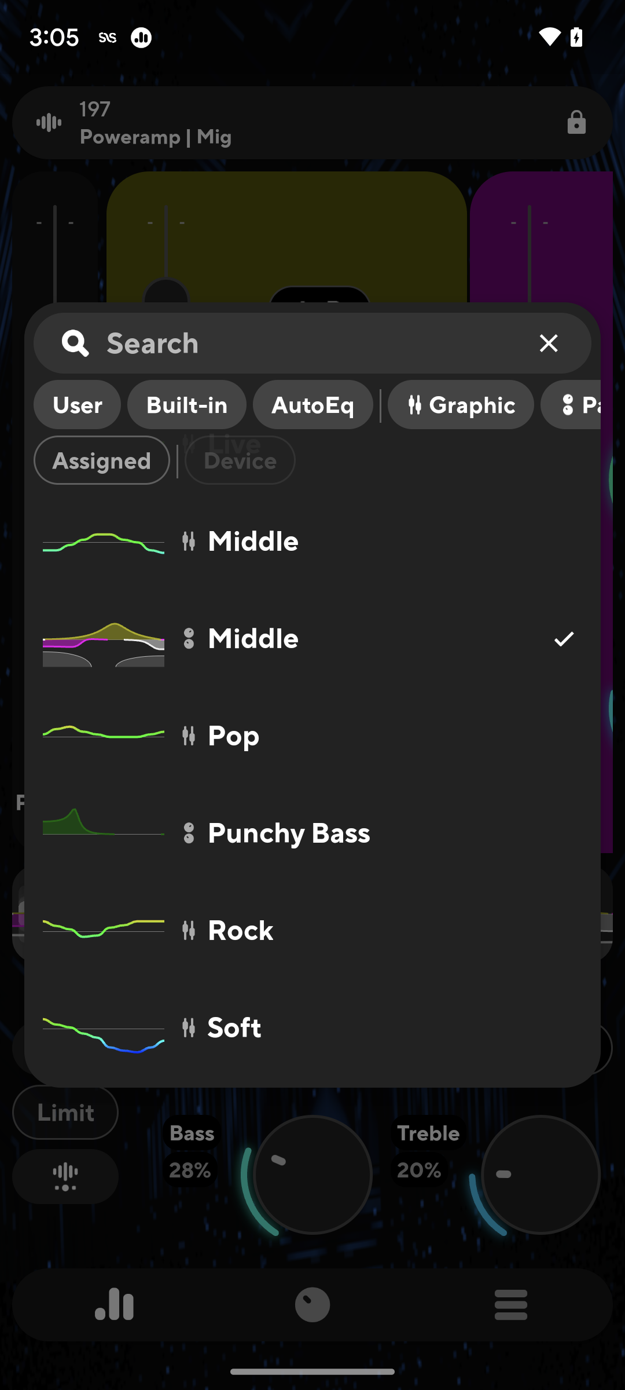Filter presets by Built-in category
This screenshot has height=1390, width=625.
[186, 405]
